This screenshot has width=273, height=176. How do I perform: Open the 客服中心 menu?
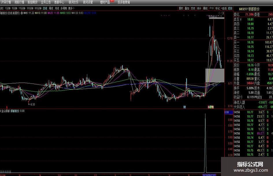point(59,2)
